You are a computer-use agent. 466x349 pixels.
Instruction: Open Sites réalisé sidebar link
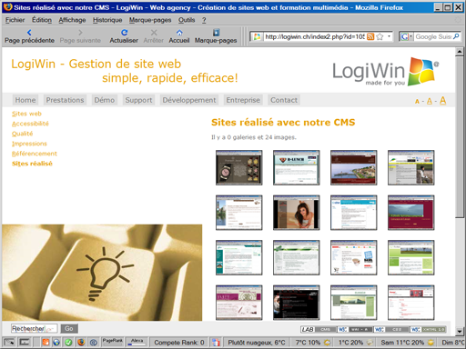(x=32, y=164)
